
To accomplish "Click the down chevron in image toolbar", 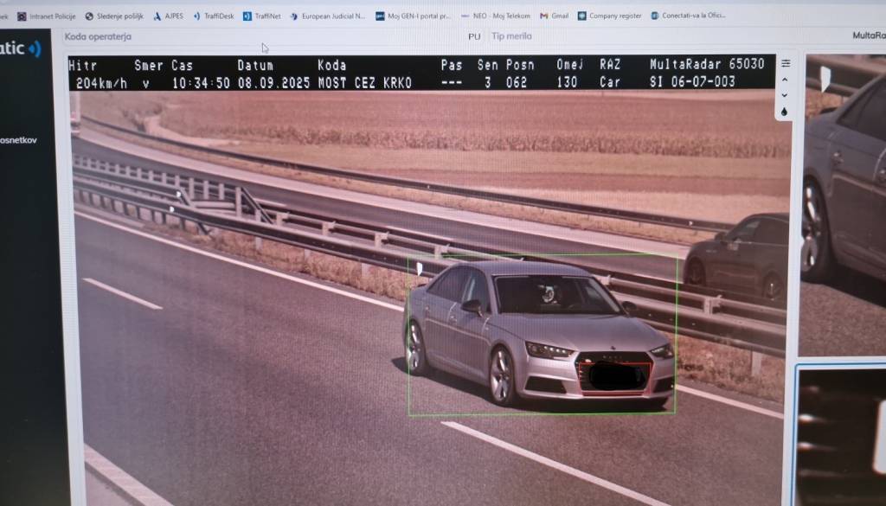I will coord(785,95).
